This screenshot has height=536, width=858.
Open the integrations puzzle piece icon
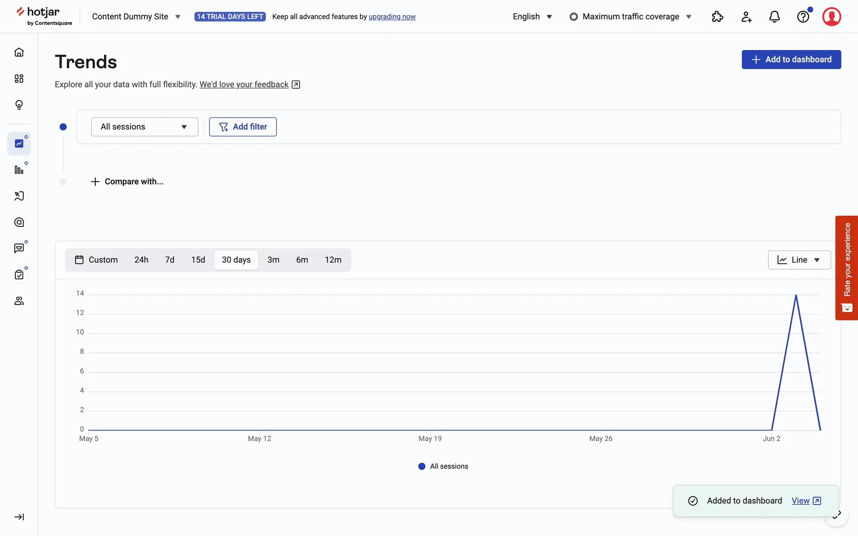click(717, 17)
